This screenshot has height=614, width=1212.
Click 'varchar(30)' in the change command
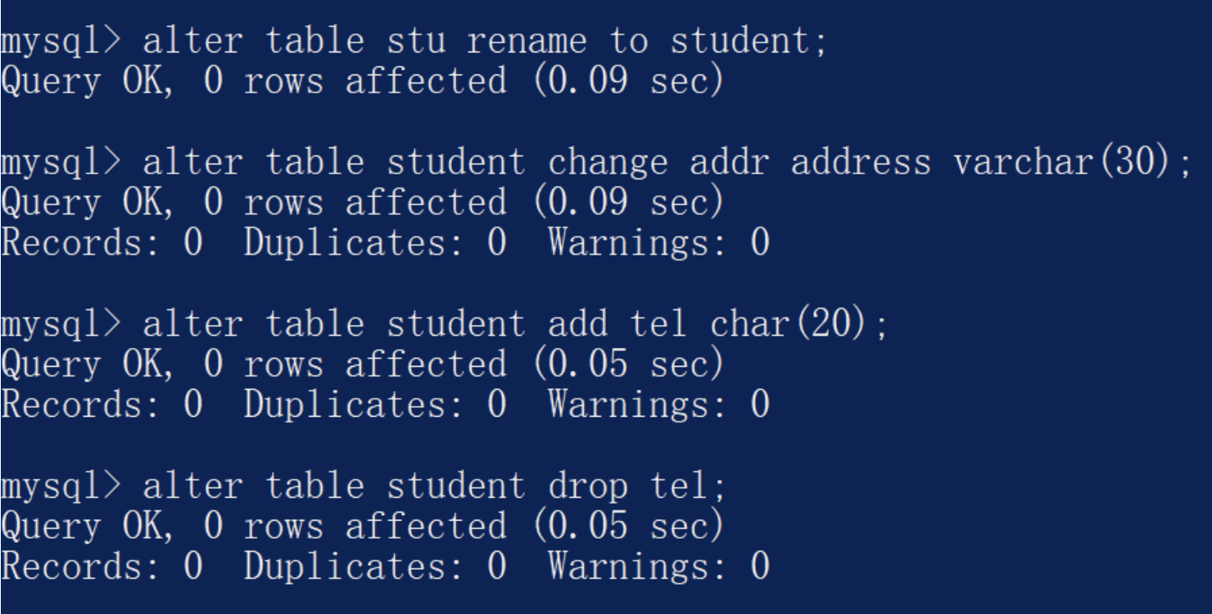[x=1063, y=163]
